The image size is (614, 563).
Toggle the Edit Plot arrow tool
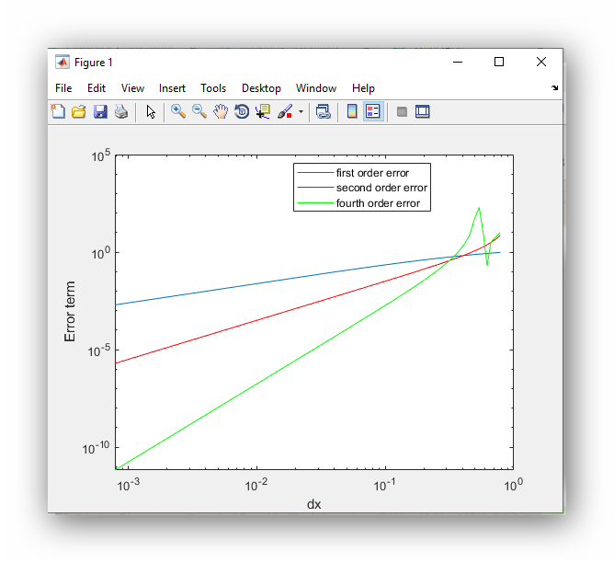(151, 112)
